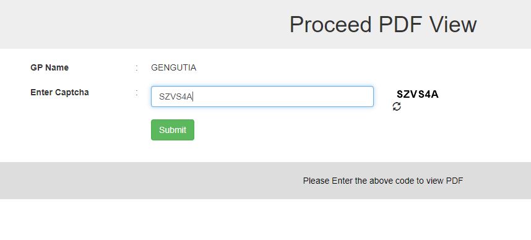Click the letter A ending the captcha code
531x240 pixels.
[x=435, y=94]
